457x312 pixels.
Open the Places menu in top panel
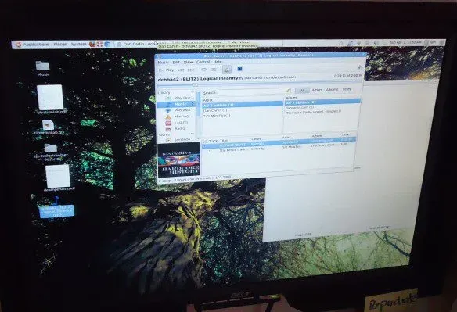pos(60,45)
